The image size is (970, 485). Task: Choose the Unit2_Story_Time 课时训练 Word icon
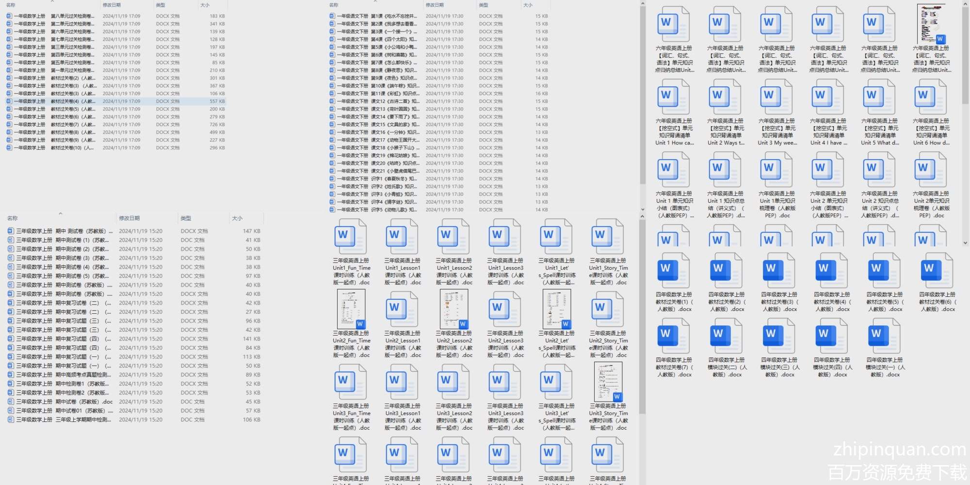(x=608, y=309)
